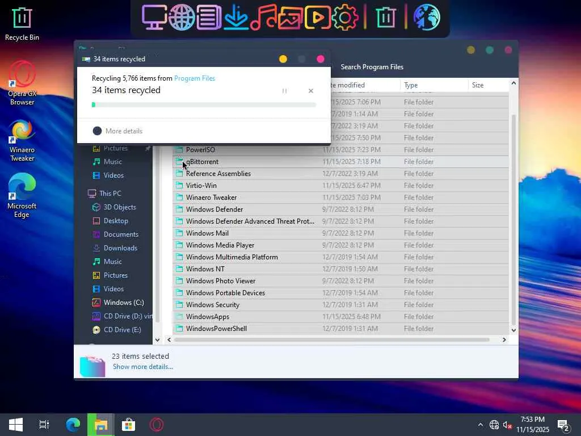Open Windows (C:) drive
Image resolution: width=581 pixels, height=436 pixels.
[118, 303]
